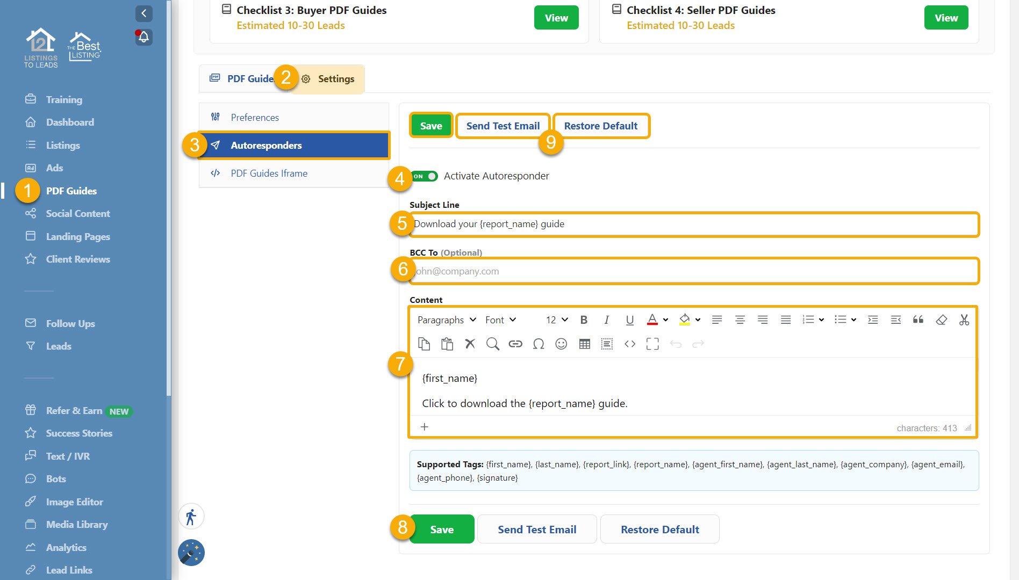Open the Font family dropdown
This screenshot has height=580, width=1019.
499,320
